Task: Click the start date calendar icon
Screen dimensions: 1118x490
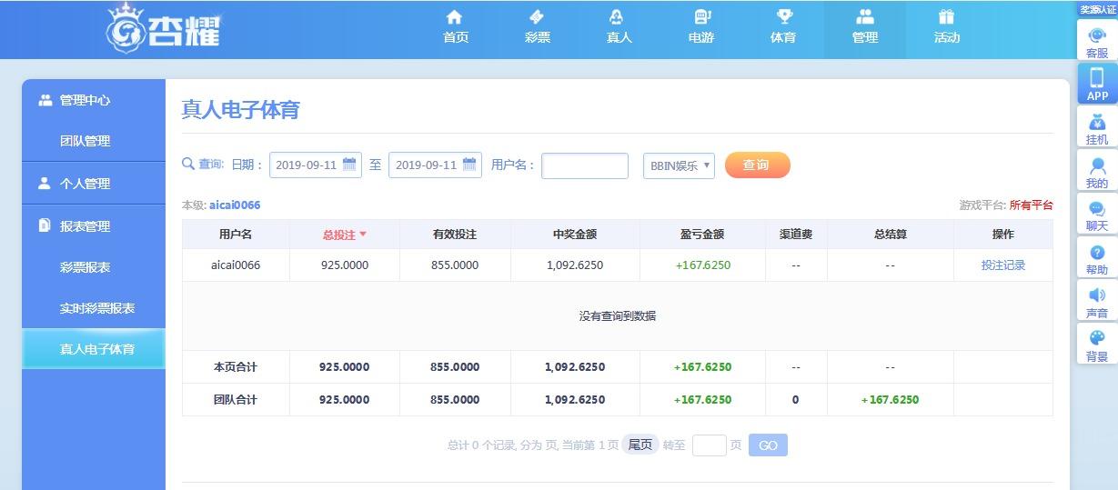Action: pos(349,165)
